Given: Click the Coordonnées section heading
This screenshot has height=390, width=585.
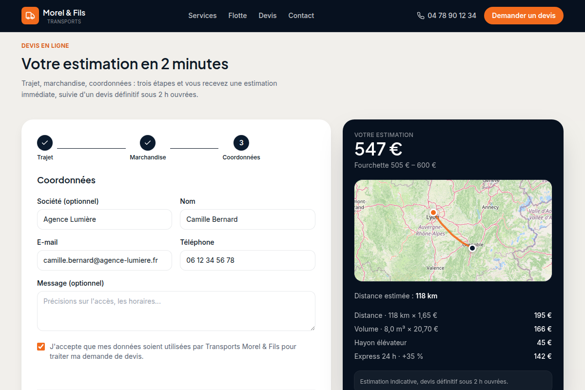Looking at the screenshot, I should [x=66, y=180].
